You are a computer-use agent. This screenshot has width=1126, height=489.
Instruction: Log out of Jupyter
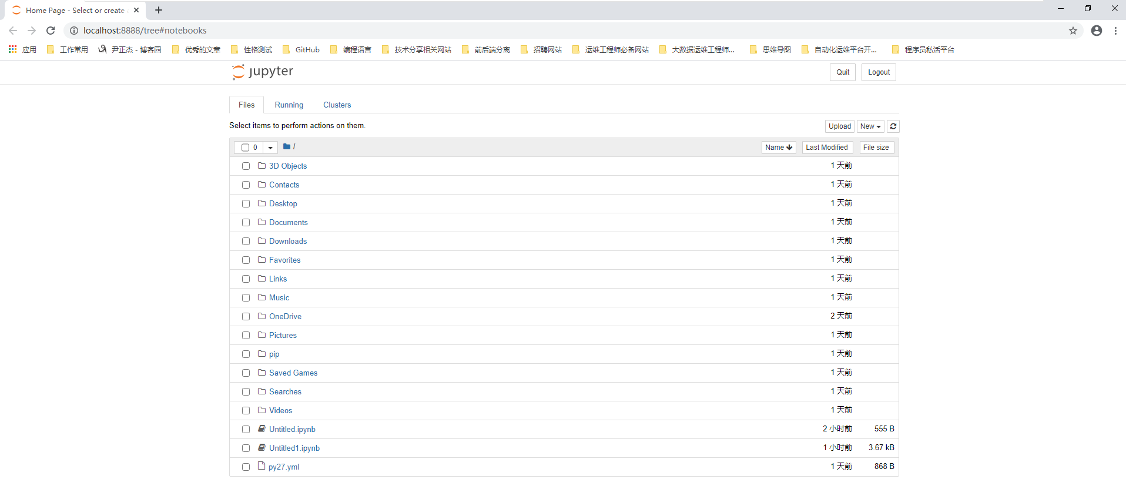point(879,72)
